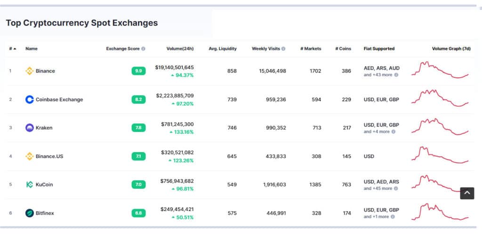482x235 pixels.
Task: Click Binance markets count 1702
Action: click(315, 71)
